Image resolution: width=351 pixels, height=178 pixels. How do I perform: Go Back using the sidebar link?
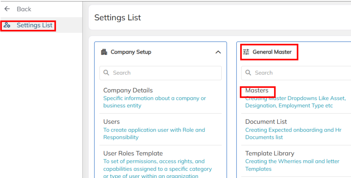pyautogui.click(x=24, y=9)
